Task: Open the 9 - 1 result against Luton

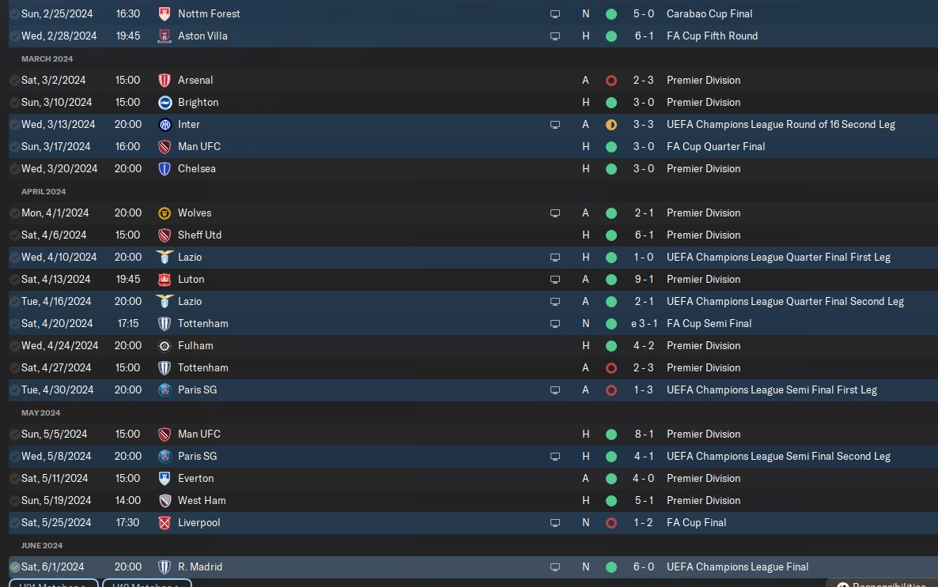Action: click(644, 279)
